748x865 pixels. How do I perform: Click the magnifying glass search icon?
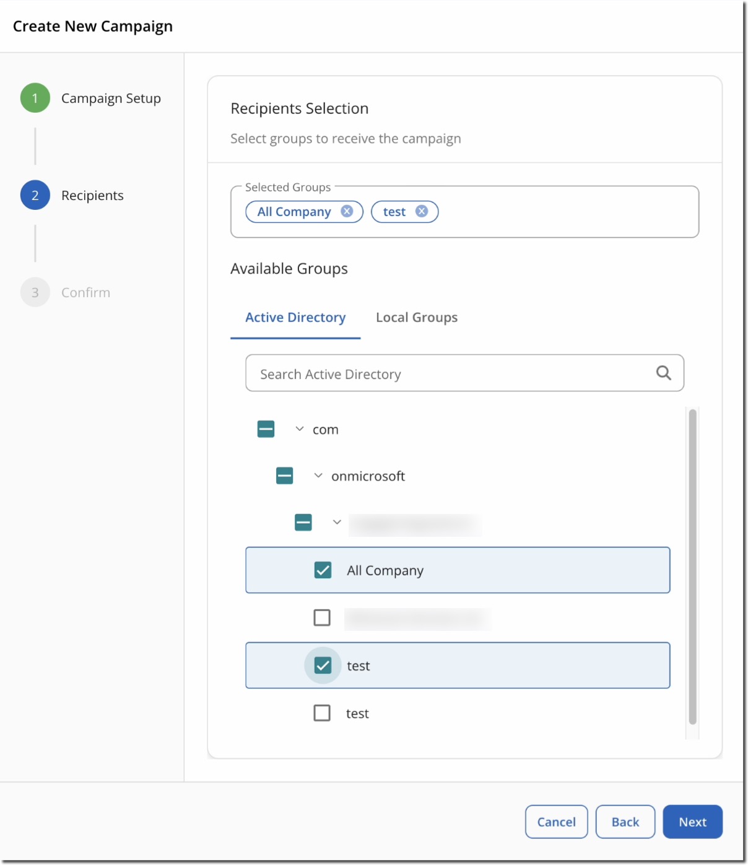tap(663, 373)
